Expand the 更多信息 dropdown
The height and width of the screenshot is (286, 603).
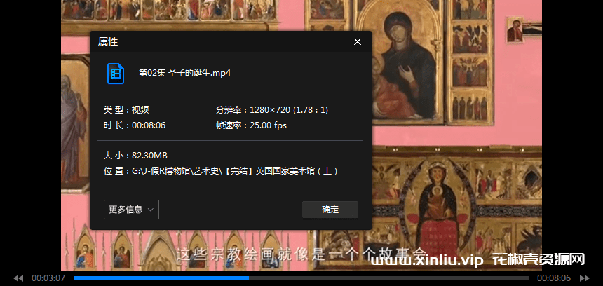click(x=131, y=210)
